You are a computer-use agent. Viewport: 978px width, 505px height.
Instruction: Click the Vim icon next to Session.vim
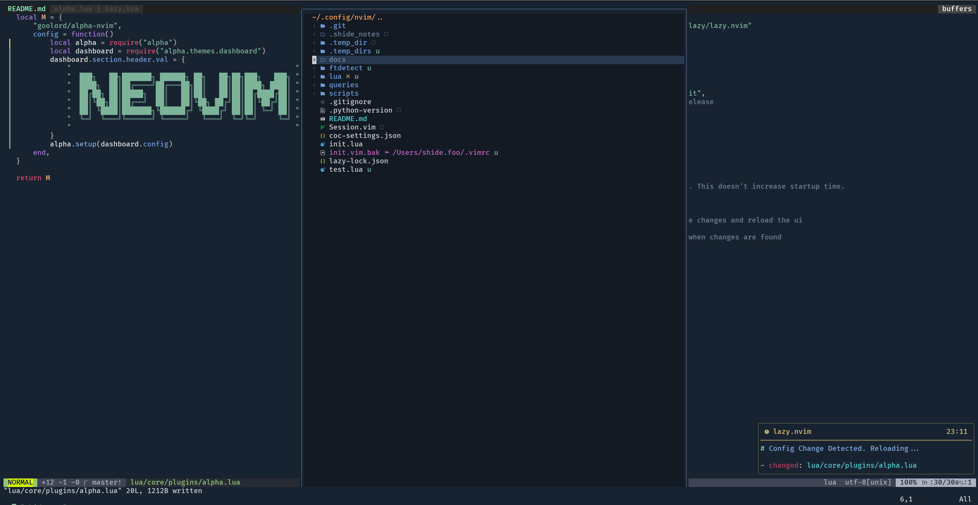point(323,127)
